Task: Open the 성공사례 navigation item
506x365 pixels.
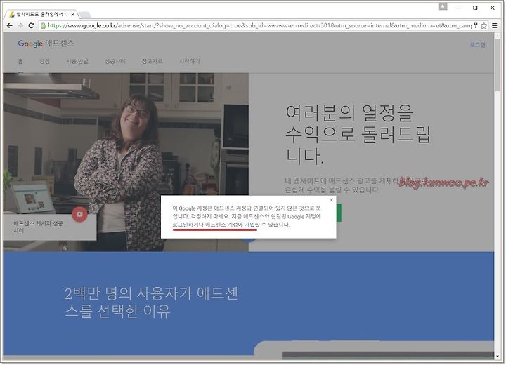Action: click(x=115, y=61)
